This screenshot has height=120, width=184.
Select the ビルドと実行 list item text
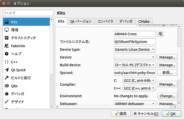click(21, 78)
